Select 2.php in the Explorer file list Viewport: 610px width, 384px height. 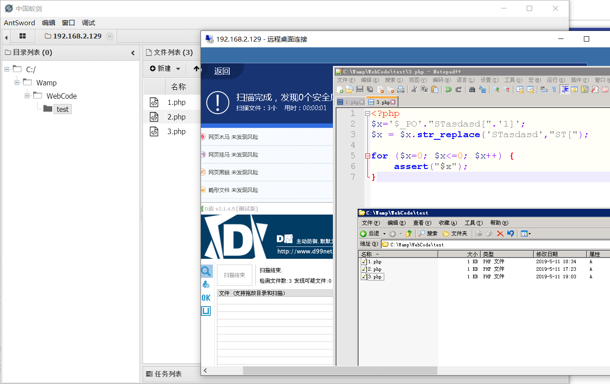(371, 269)
